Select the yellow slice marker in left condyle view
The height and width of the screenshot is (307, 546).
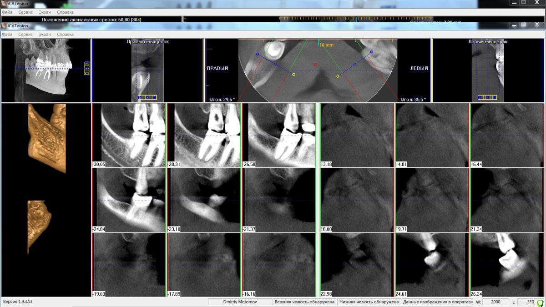click(x=487, y=97)
